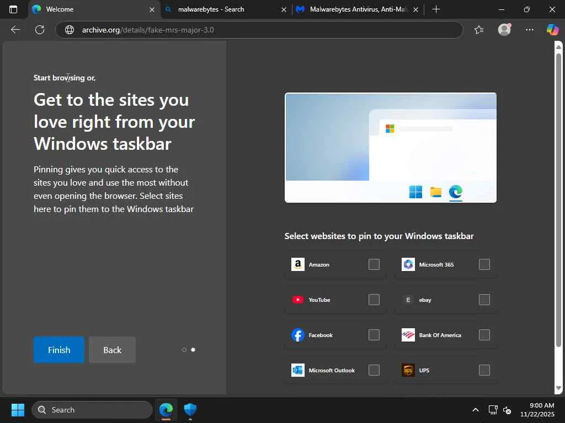Click the ebay letter icon
Image resolution: width=565 pixels, height=423 pixels.
click(408, 300)
